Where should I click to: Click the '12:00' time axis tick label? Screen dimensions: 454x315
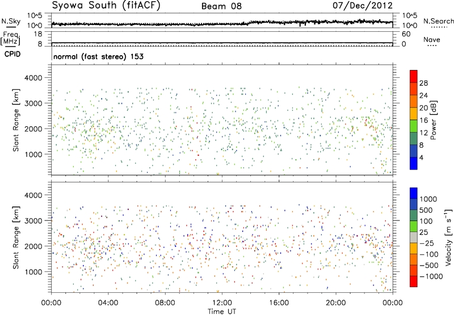[x=222, y=303]
